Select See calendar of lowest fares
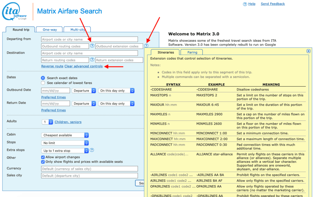The height and width of the screenshot is (197, 313). tap(43, 82)
